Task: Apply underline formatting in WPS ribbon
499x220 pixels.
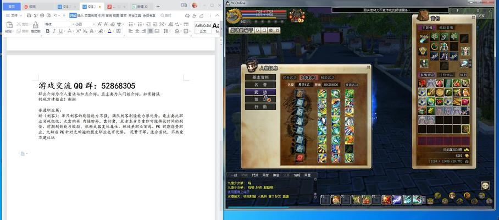Action: [x=60, y=31]
